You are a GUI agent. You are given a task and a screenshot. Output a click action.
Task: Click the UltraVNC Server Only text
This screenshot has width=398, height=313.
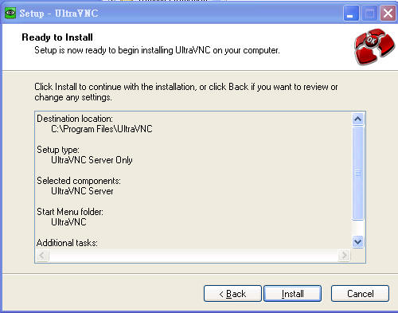click(92, 160)
